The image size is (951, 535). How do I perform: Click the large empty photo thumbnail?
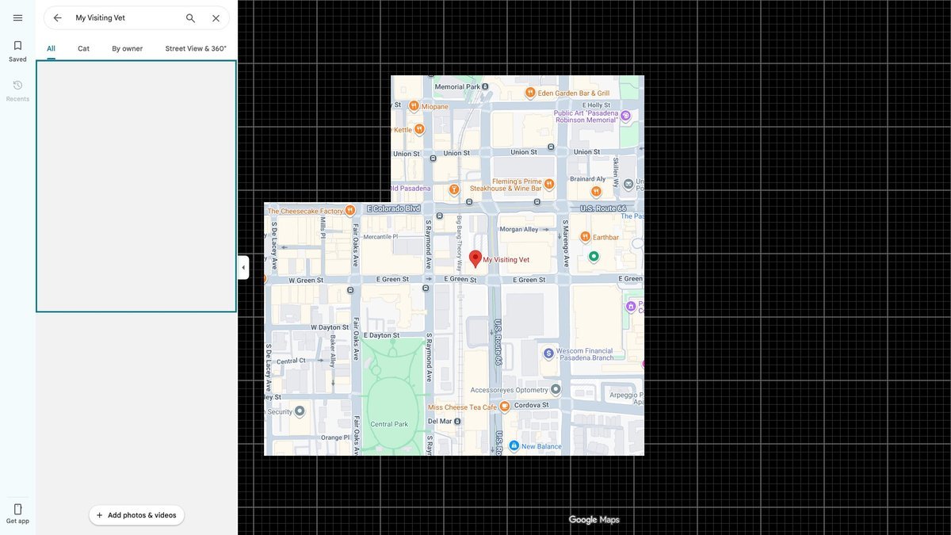(136, 186)
